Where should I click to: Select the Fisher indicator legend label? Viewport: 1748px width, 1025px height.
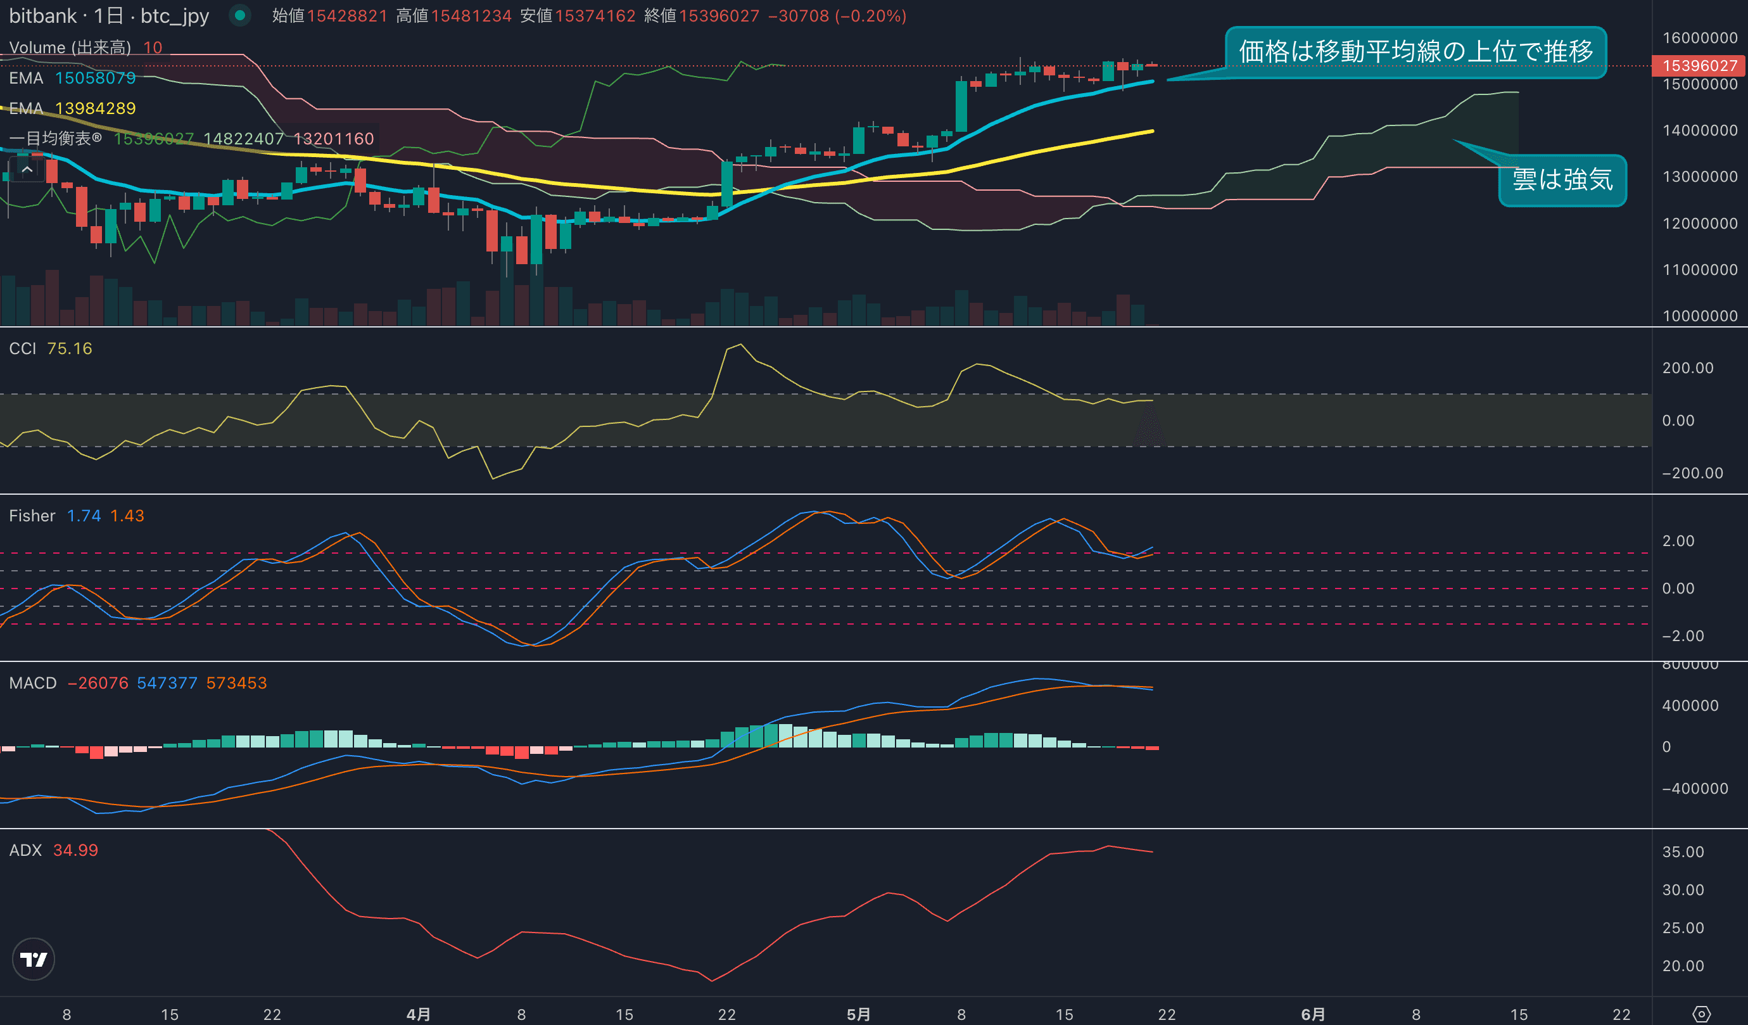[x=32, y=516]
